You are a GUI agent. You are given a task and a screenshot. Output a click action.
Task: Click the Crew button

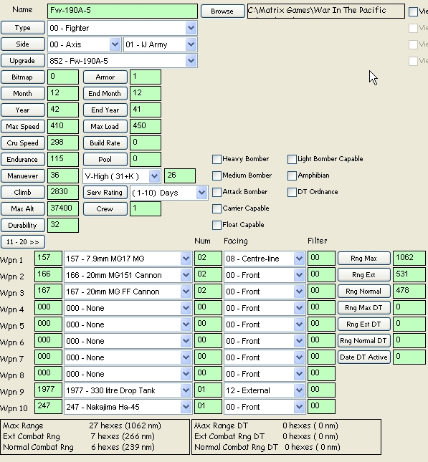[105, 209]
